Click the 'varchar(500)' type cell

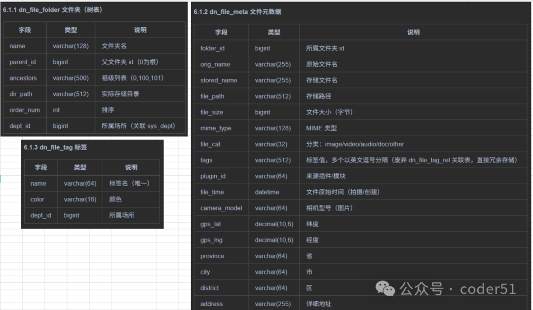tap(71, 78)
